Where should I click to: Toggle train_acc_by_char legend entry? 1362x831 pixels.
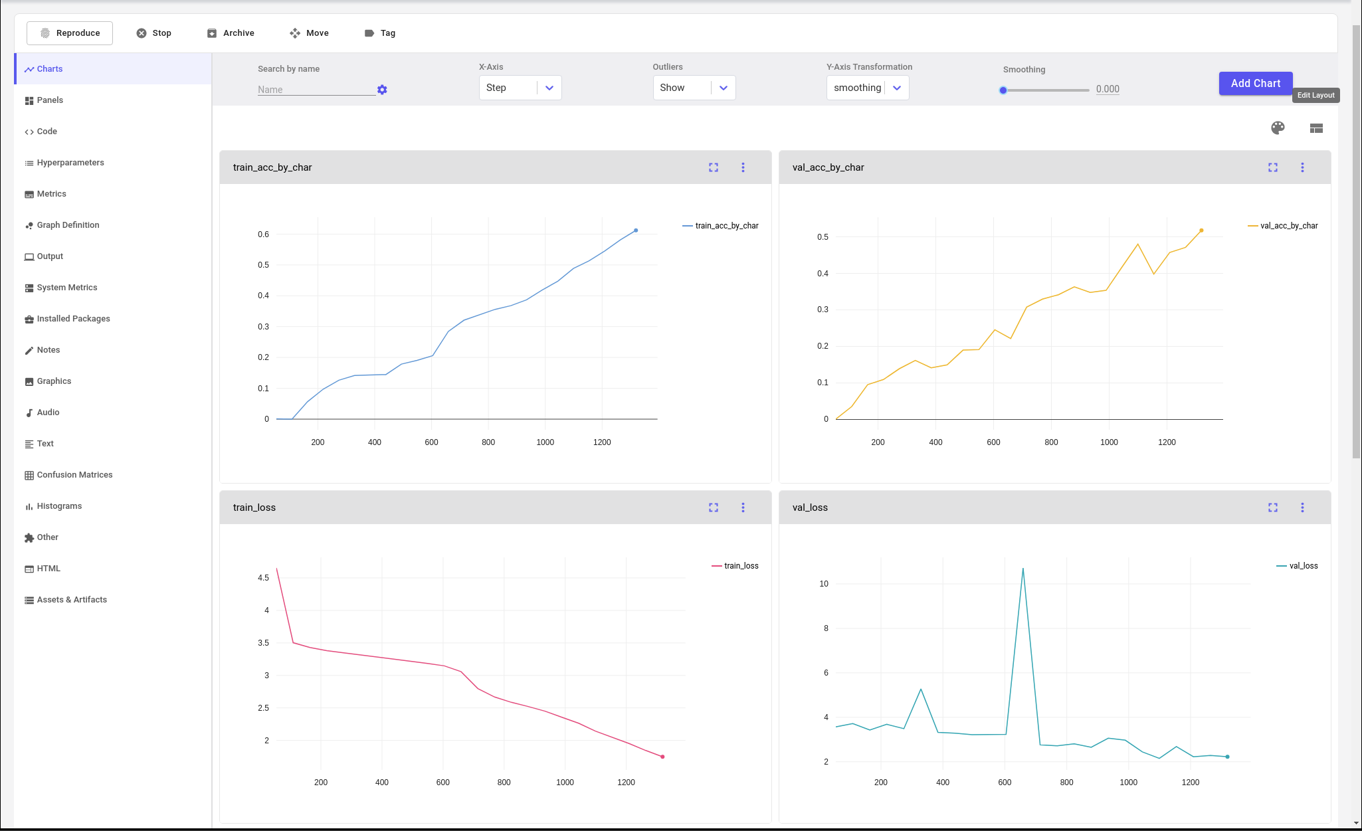click(x=721, y=226)
